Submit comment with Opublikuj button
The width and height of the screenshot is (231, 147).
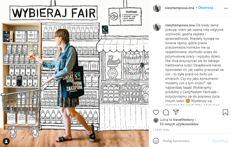click(x=220, y=141)
